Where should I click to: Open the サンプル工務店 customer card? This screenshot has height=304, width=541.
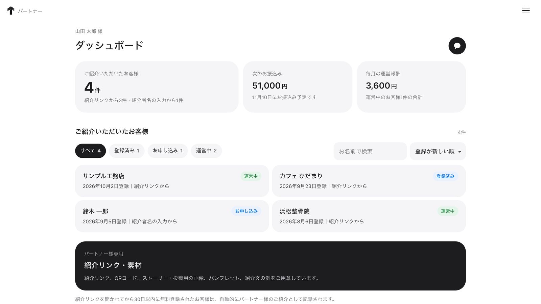point(172,181)
